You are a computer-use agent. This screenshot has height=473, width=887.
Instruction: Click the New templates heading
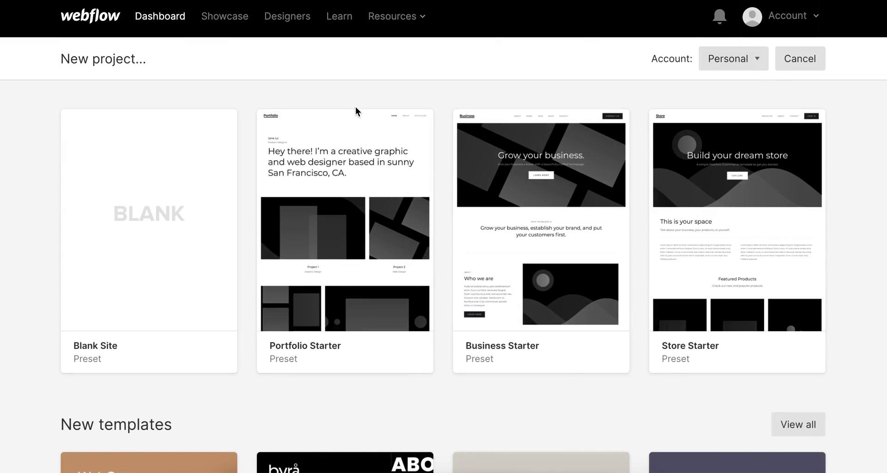[116, 424]
